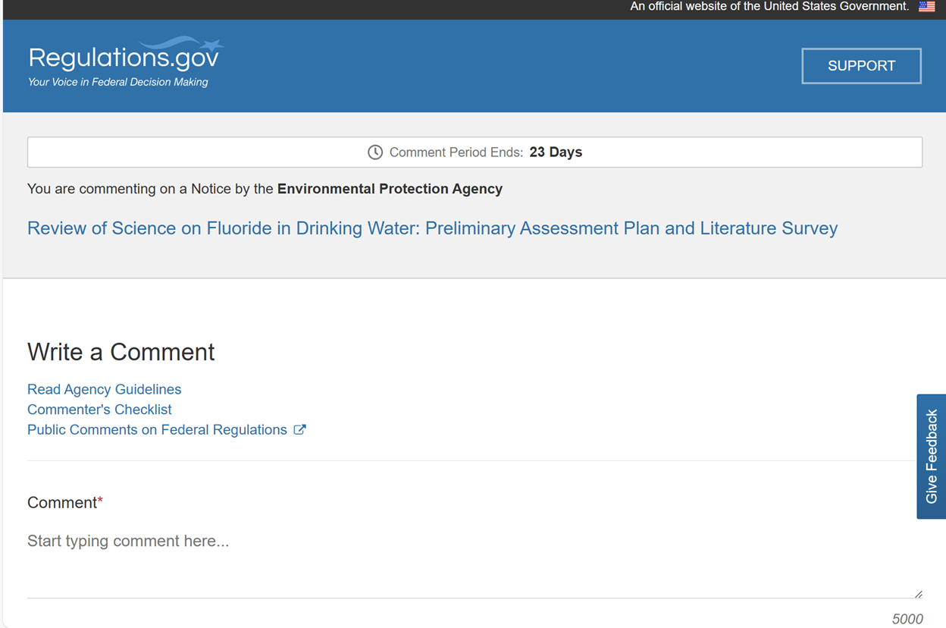Click the 5000 character counter
This screenshot has height=628, width=946.
907,619
